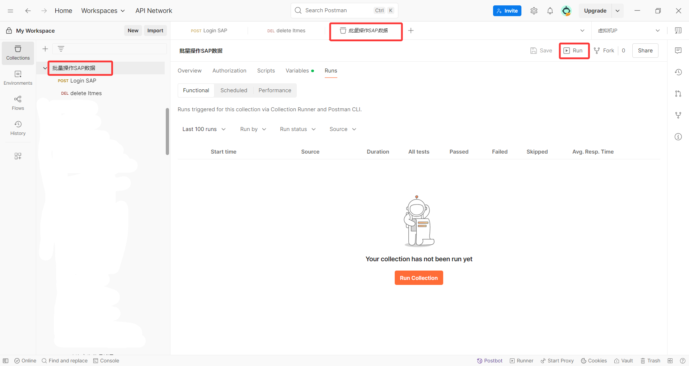Switch to the Login SAP request tab
This screenshot has height=366, width=689.
pos(209,30)
